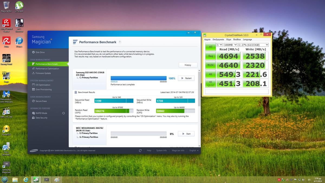The height and width of the screenshot is (183, 325).
Task: Open the bf4 Shortcut desktop icon
Action: [x=19, y=25]
